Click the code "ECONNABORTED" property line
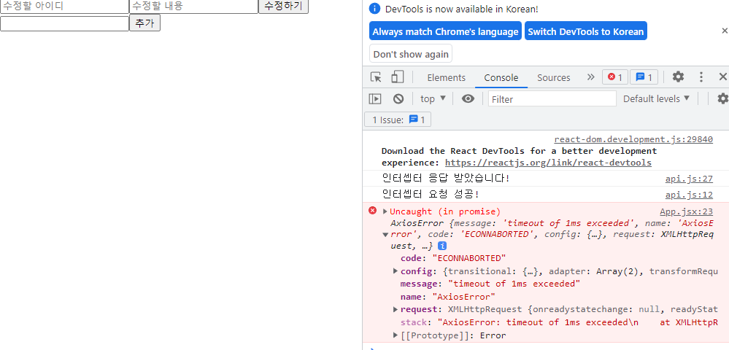The image size is (729, 350). (453, 258)
